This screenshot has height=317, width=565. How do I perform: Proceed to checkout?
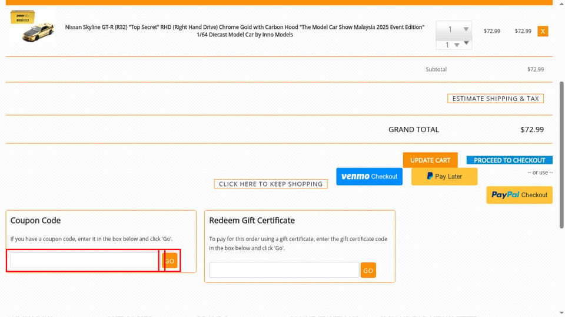click(509, 160)
